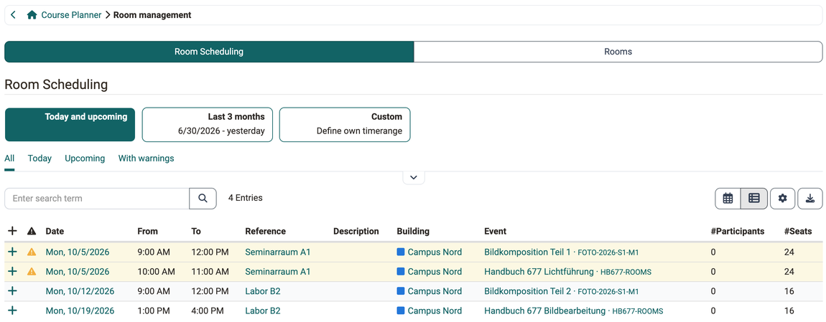This screenshot has height=322, width=826.
Task: Show the With warnings filter tab
Action: coord(146,158)
